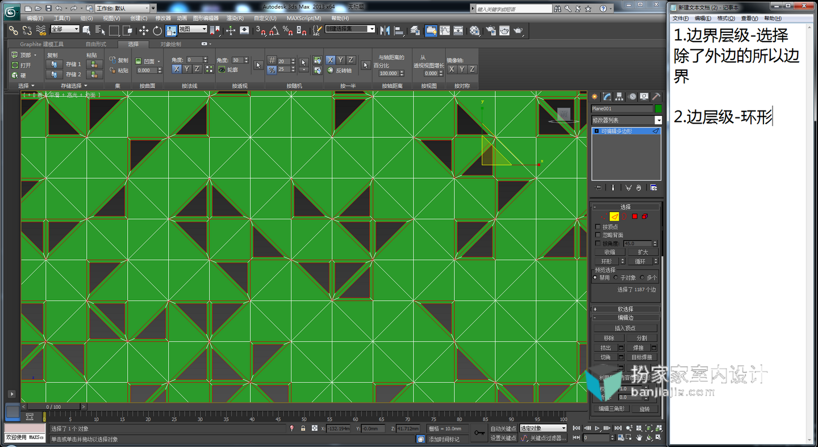Open the Hierarchy command panel tab
Viewport: 818px width, 447px height.
point(620,96)
